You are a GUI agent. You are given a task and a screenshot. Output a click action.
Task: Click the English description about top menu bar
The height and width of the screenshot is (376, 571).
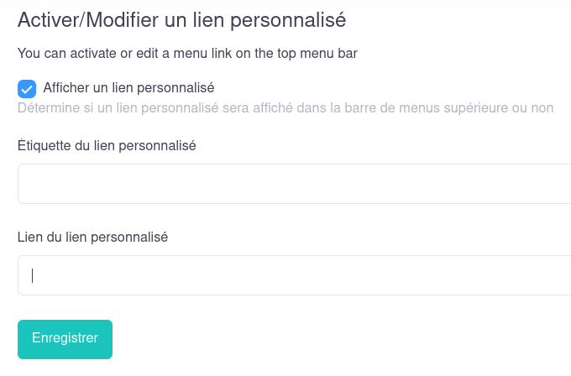point(187,54)
